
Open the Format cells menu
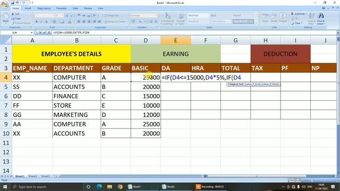click(283, 18)
